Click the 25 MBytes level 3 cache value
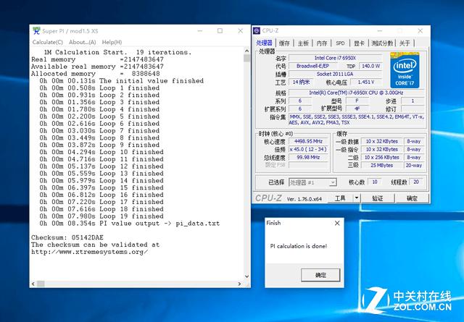 [x=382, y=166]
